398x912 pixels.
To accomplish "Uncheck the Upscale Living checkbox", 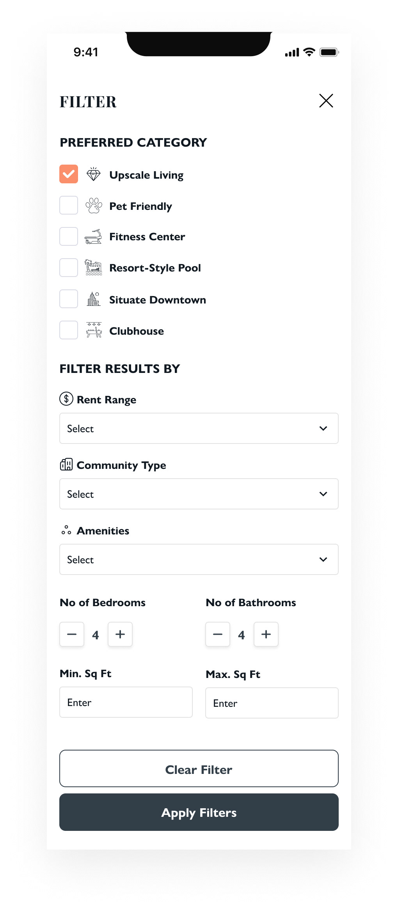I will pyautogui.click(x=69, y=174).
